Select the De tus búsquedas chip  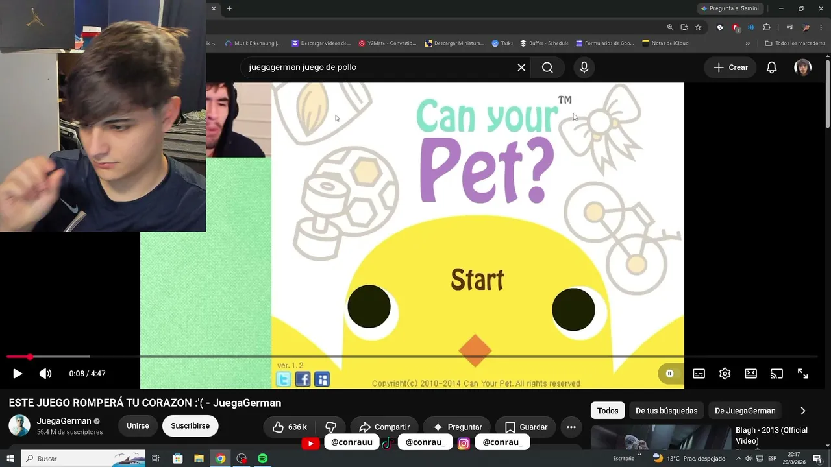(667, 411)
